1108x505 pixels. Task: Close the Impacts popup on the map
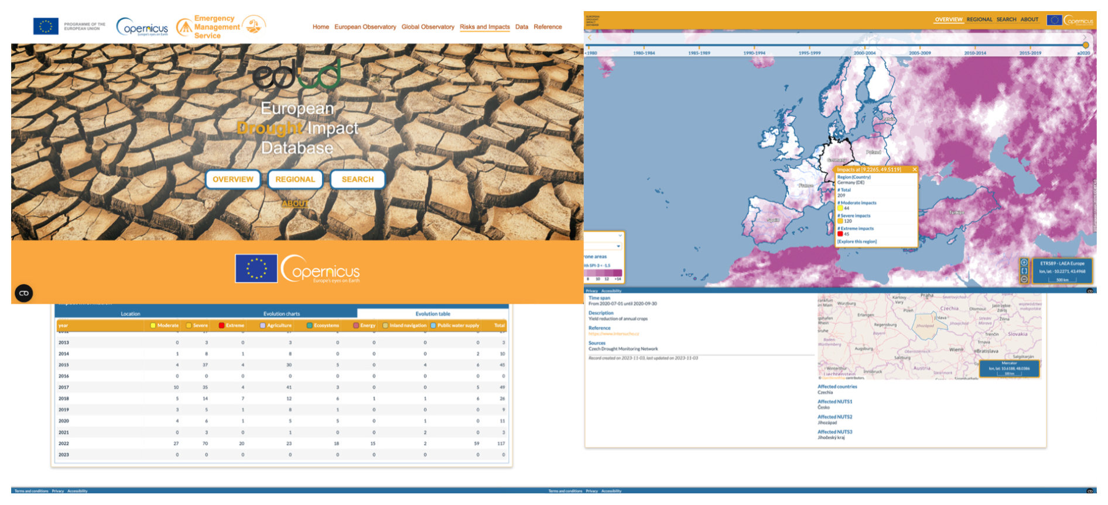pyautogui.click(x=914, y=170)
